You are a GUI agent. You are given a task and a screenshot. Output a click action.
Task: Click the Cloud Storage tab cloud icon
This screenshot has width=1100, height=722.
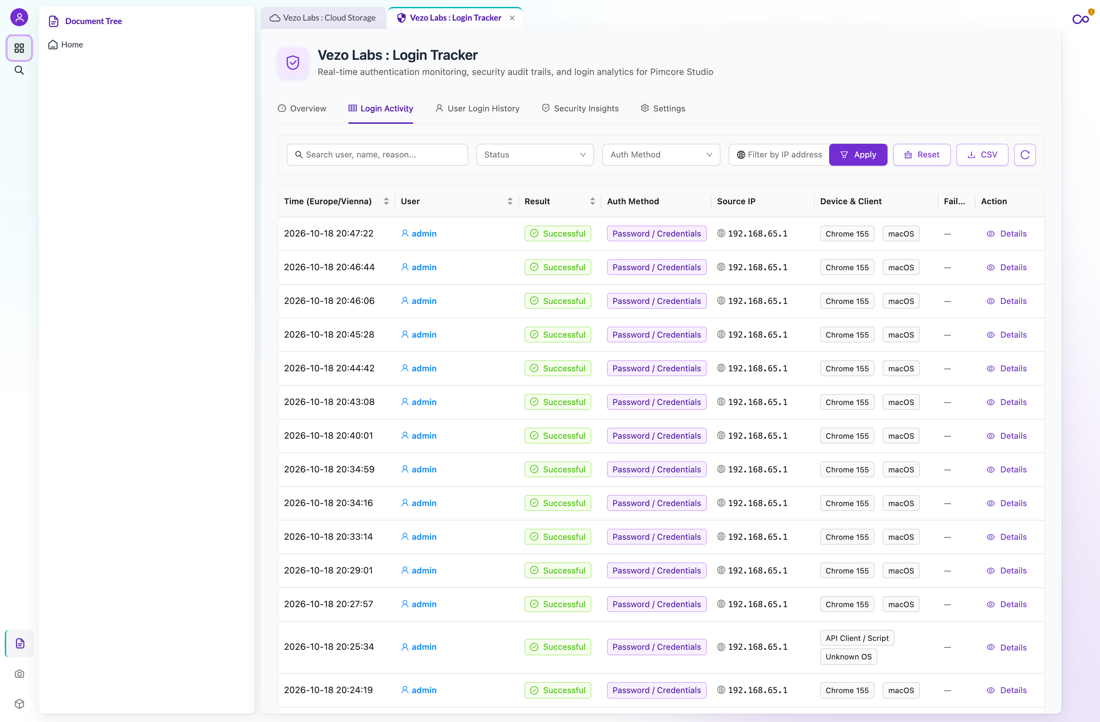tap(275, 18)
